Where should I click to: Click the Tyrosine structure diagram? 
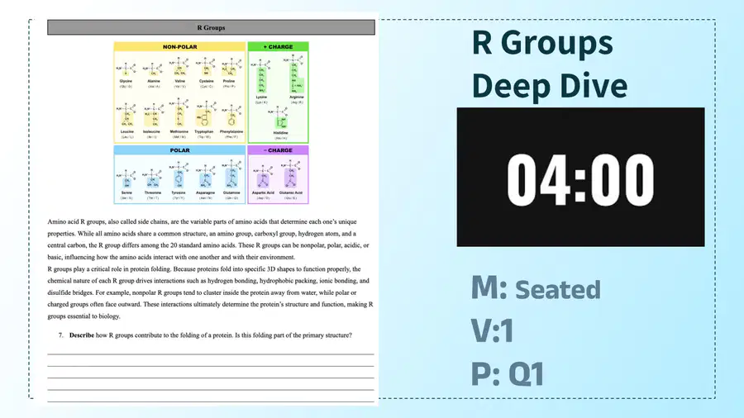pyautogui.click(x=179, y=175)
